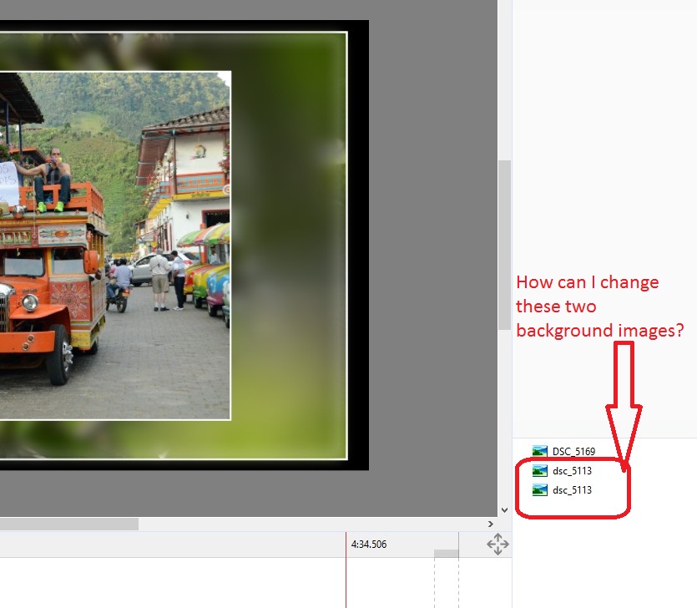The width and height of the screenshot is (697, 608).
Task: Click the horizontal scrollbar thumb under the preview
Action: tap(67, 524)
